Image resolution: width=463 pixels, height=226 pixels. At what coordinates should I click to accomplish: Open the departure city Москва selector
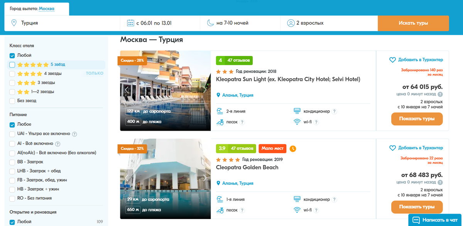[47, 8]
